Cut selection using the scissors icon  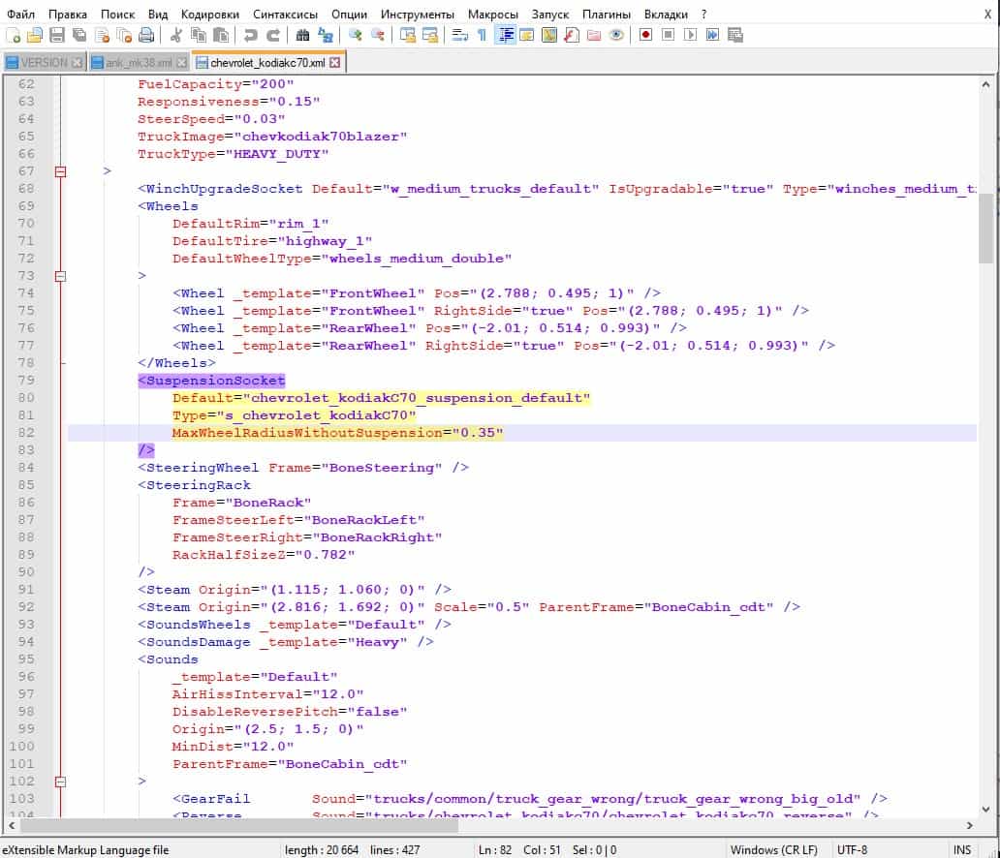tap(176, 36)
